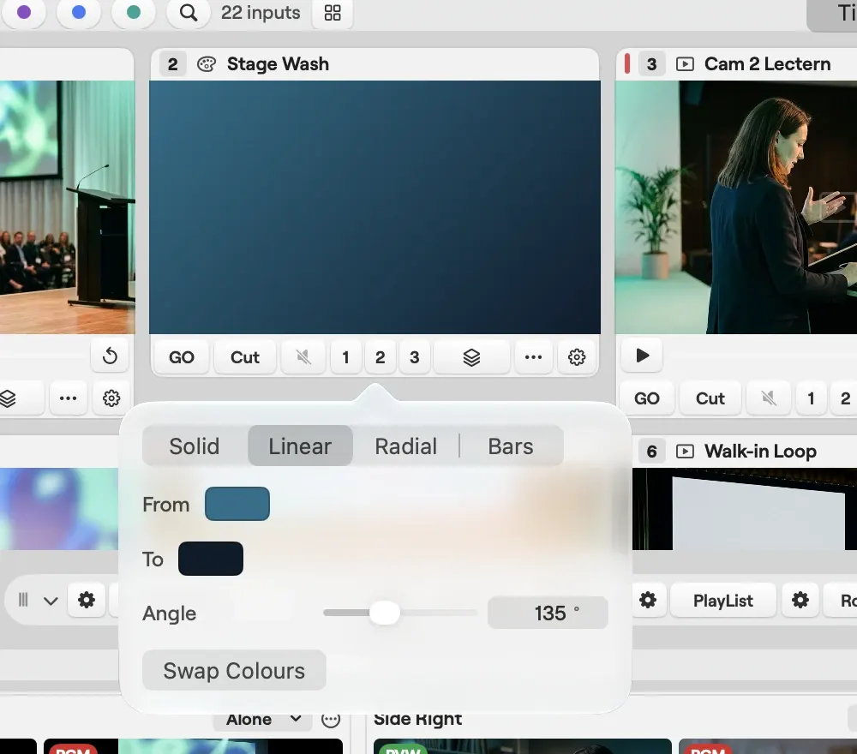Open the settings gear on Stage Wash
Viewport: 857px width, 754px height.
[x=577, y=357]
